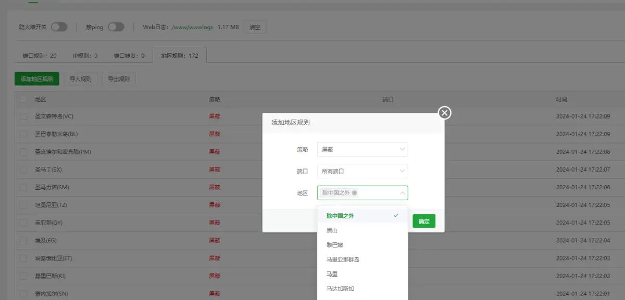
Task: Check the select-all checkbox in table header
Action: [23, 99]
